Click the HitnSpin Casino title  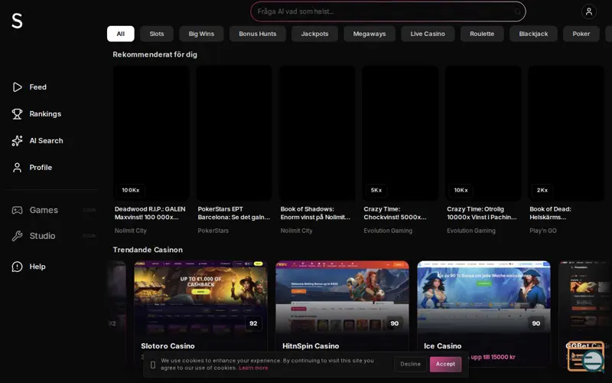[x=311, y=346]
